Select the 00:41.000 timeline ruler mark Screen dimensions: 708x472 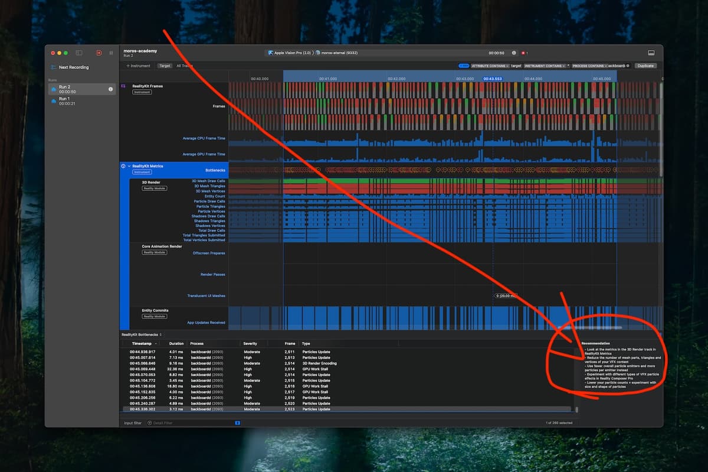click(x=328, y=79)
